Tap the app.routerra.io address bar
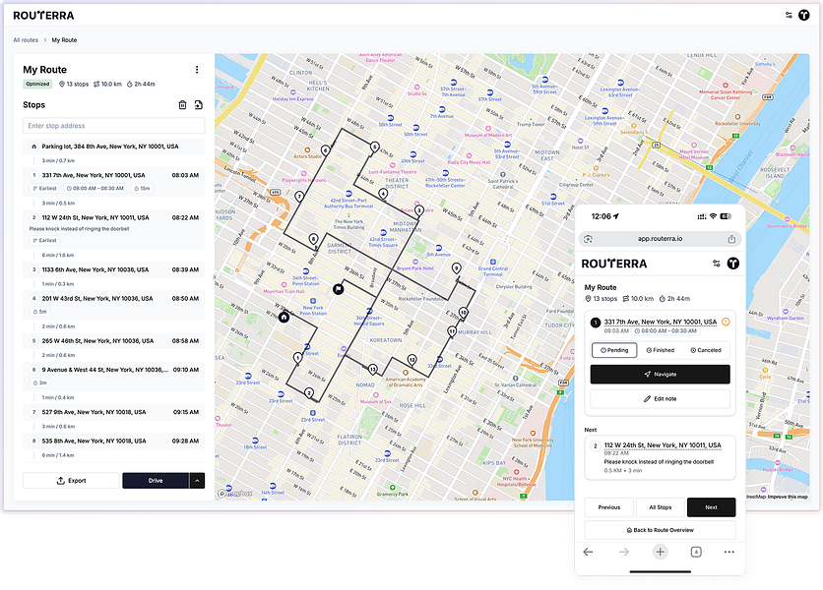Image resolution: width=823 pixels, height=590 pixels. click(x=661, y=239)
